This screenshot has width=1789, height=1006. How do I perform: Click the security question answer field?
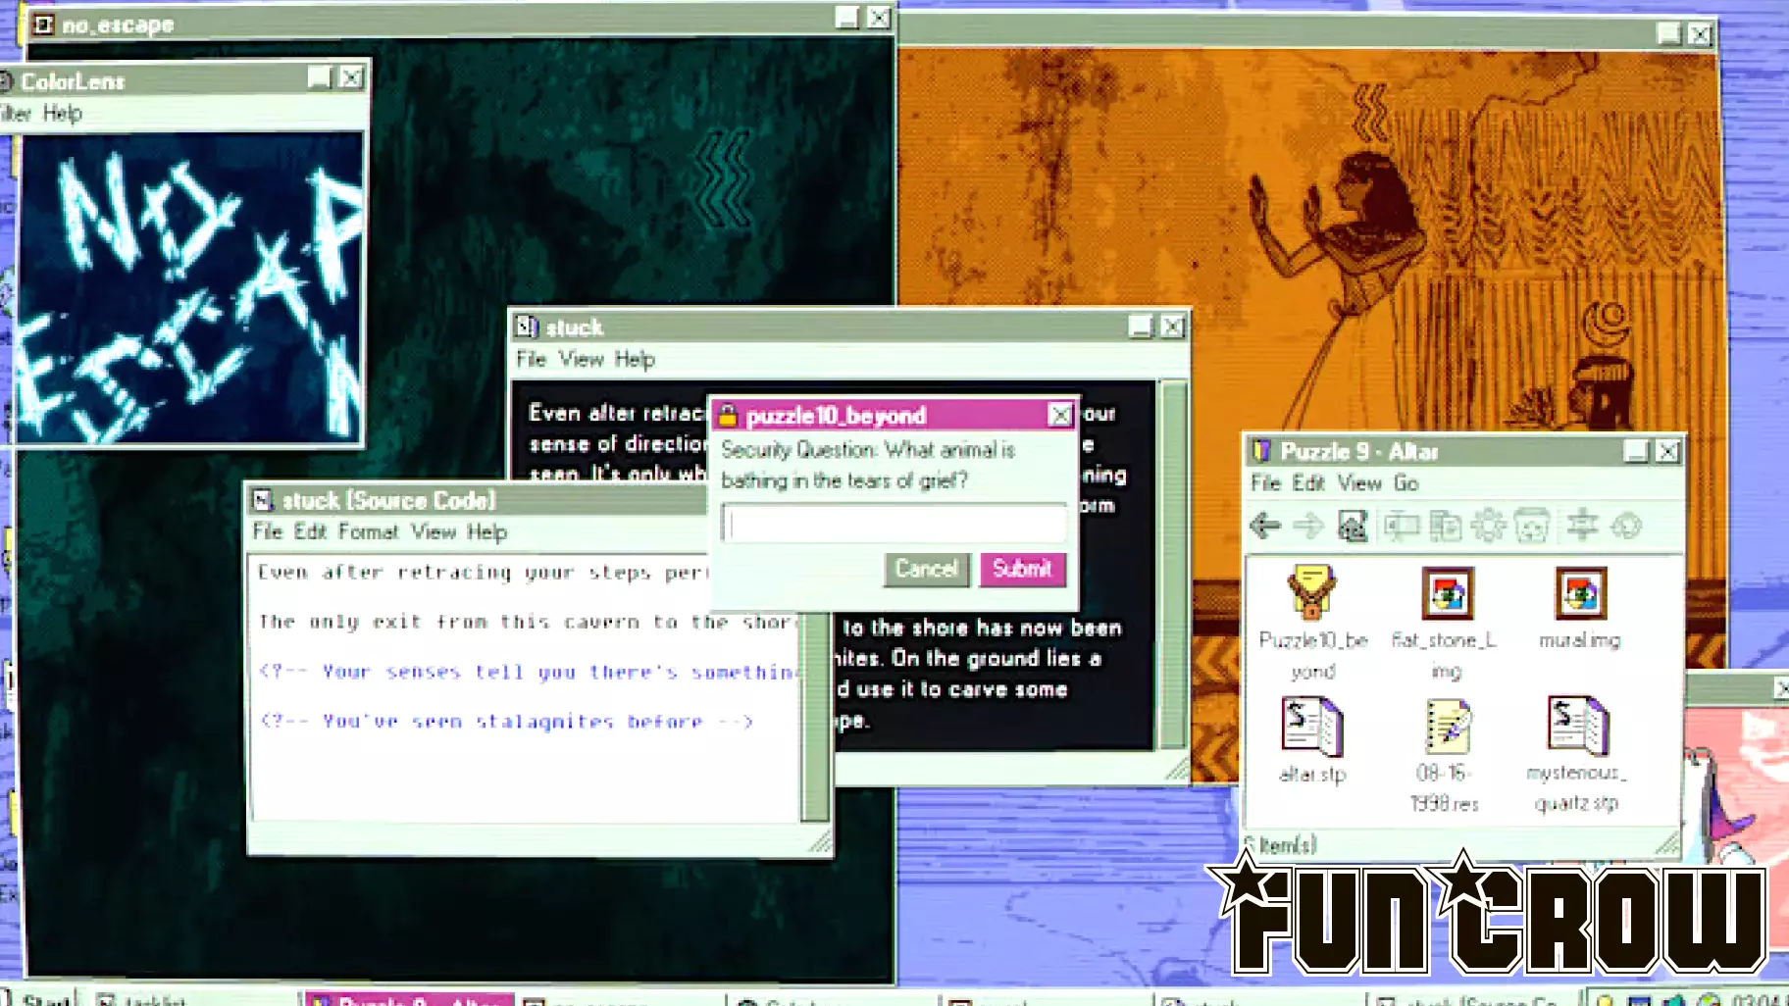[894, 525]
